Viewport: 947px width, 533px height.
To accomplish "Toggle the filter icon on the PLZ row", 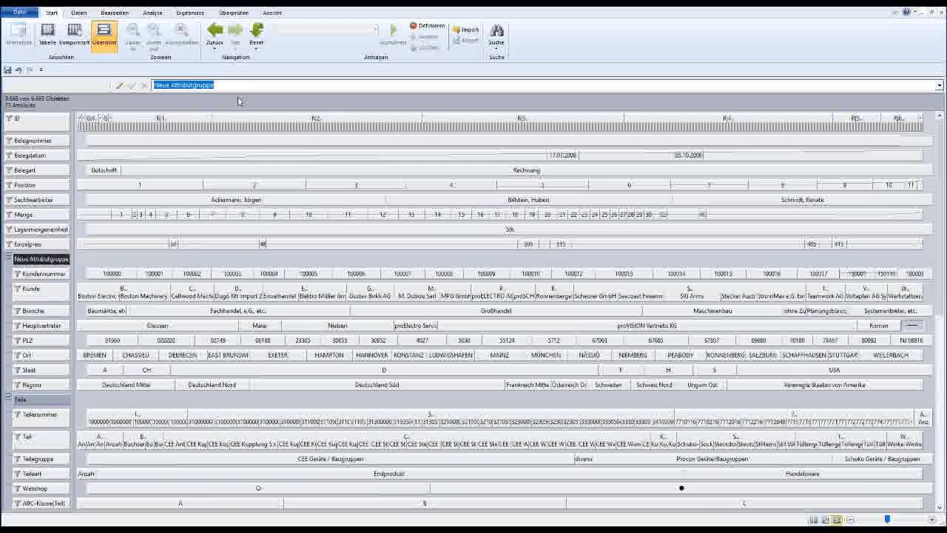I will [x=17, y=341].
